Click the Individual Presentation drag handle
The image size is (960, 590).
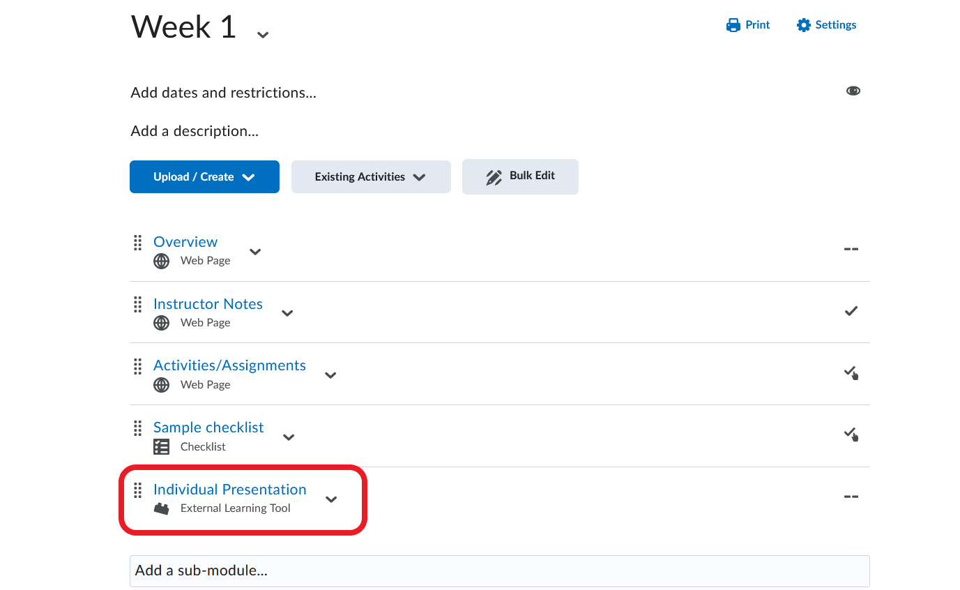[137, 490]
